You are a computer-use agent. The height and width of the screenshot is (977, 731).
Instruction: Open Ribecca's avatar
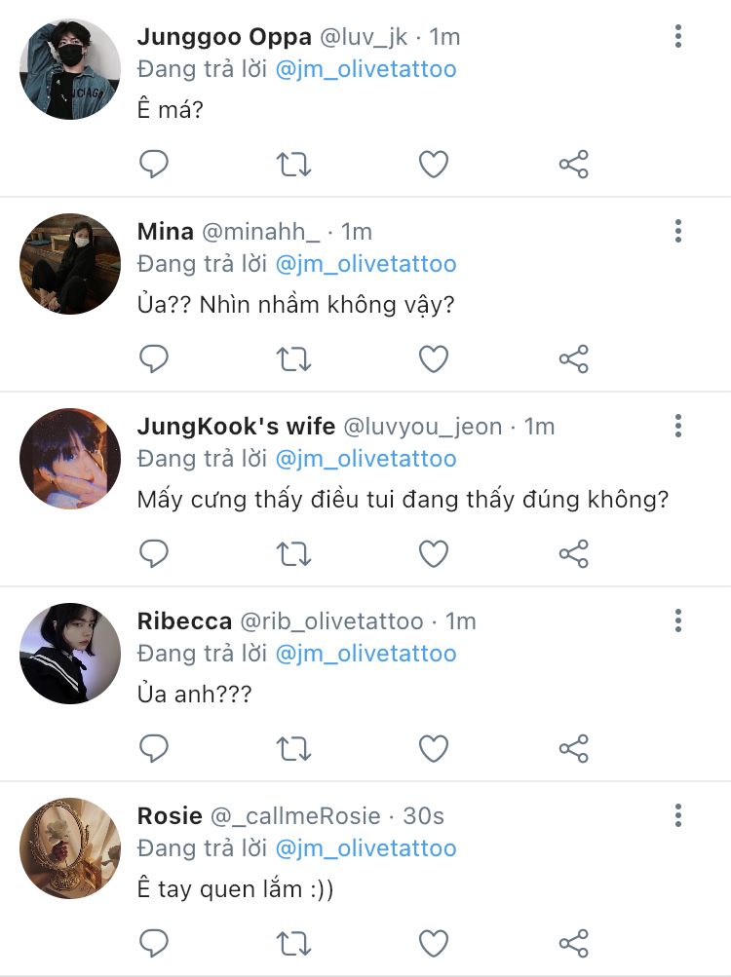(70, 654)
